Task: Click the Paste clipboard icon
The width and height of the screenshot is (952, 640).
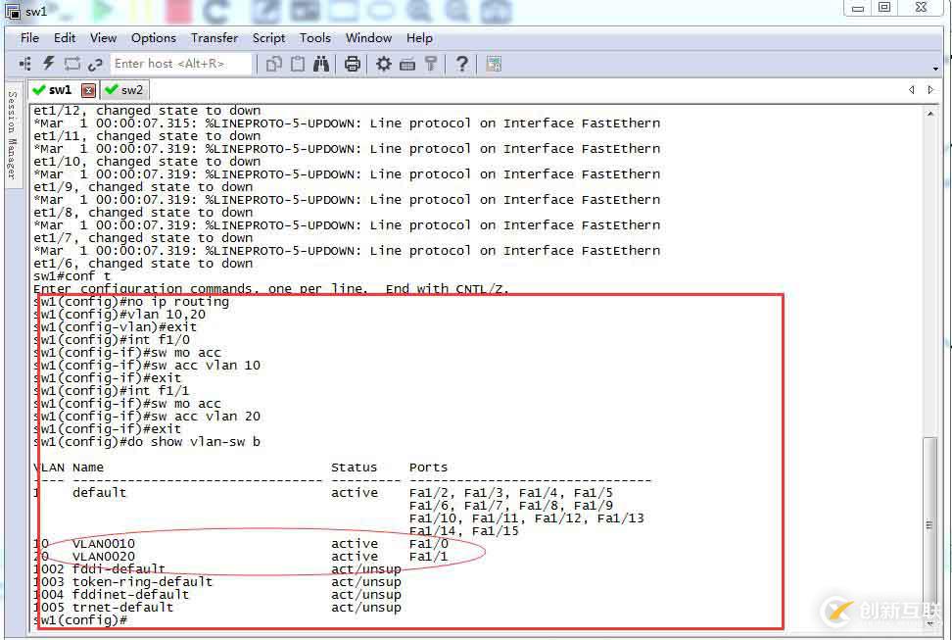Action: pos(298,63)
